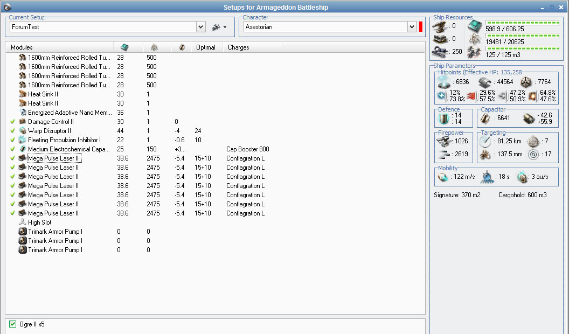The image size is (569, 334).
Task: Toggle the Warp Disruptor II active checkmark
Action: (x=13, y=130)
